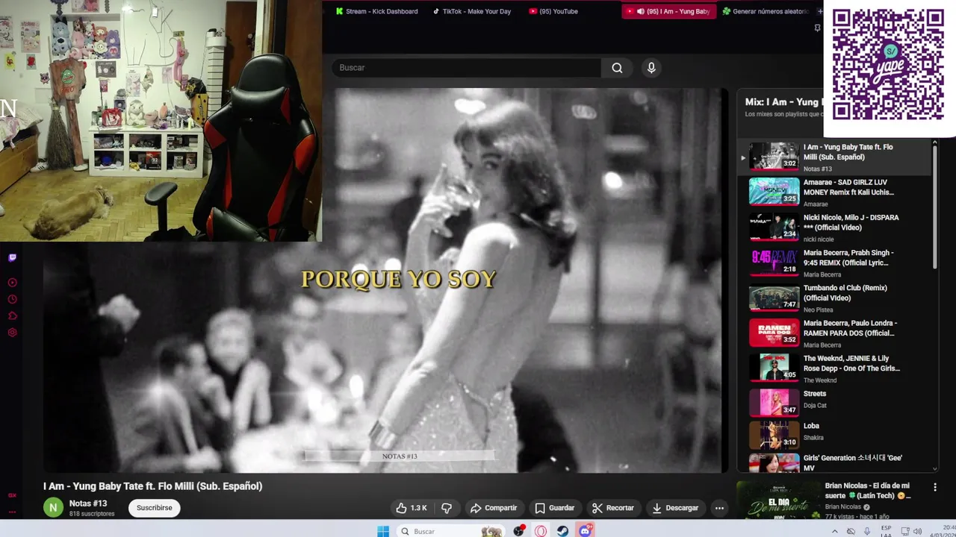Click the pin icon below the tab bar

[x=817, y=28]
